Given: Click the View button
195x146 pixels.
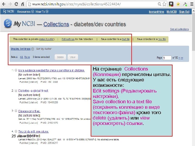Looking at the screenshot, I should 73,57.
